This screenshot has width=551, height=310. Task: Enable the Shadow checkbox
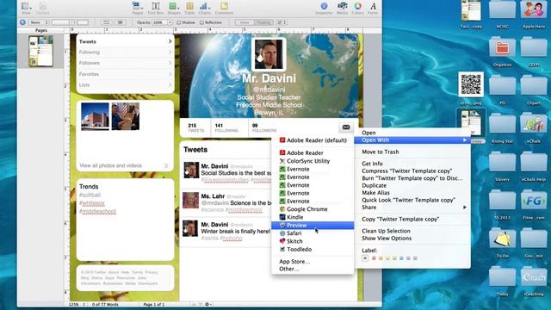[178, 22]
